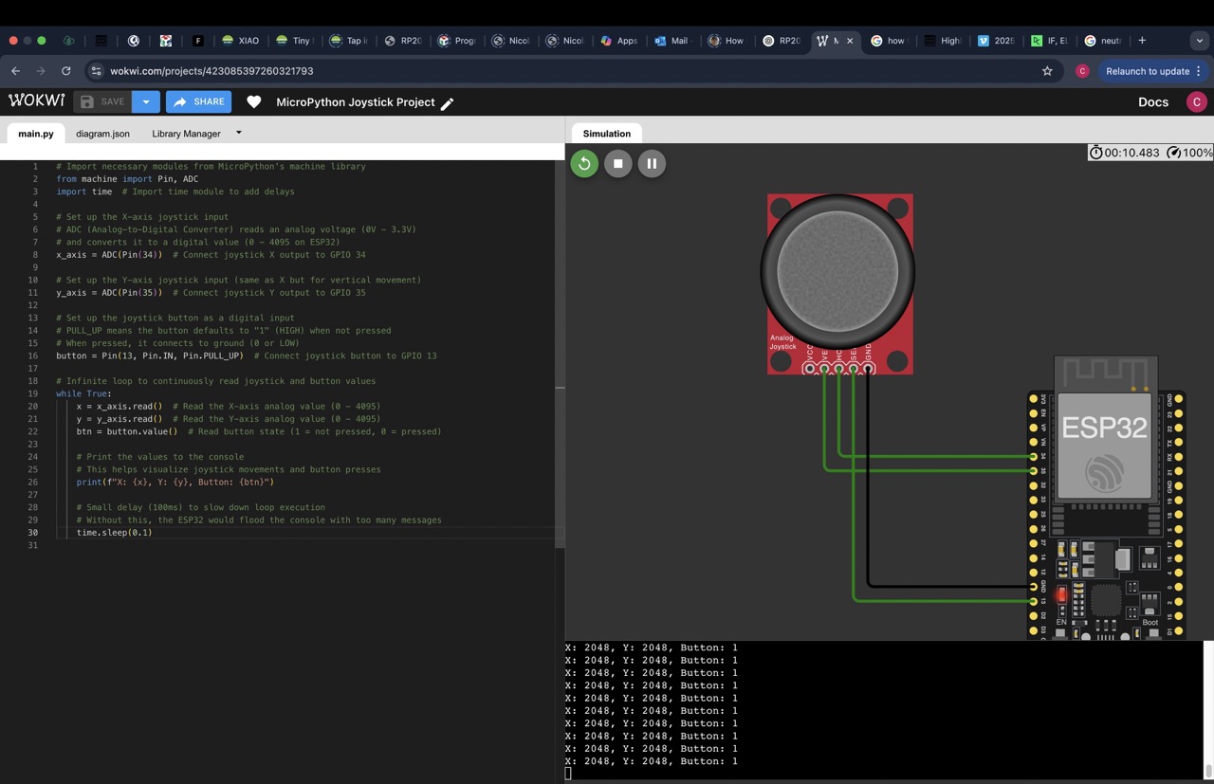Viewport: 1214px width, 784px height.
Task: Click the simulation speed gauge icon
Action: [1174, 153]
